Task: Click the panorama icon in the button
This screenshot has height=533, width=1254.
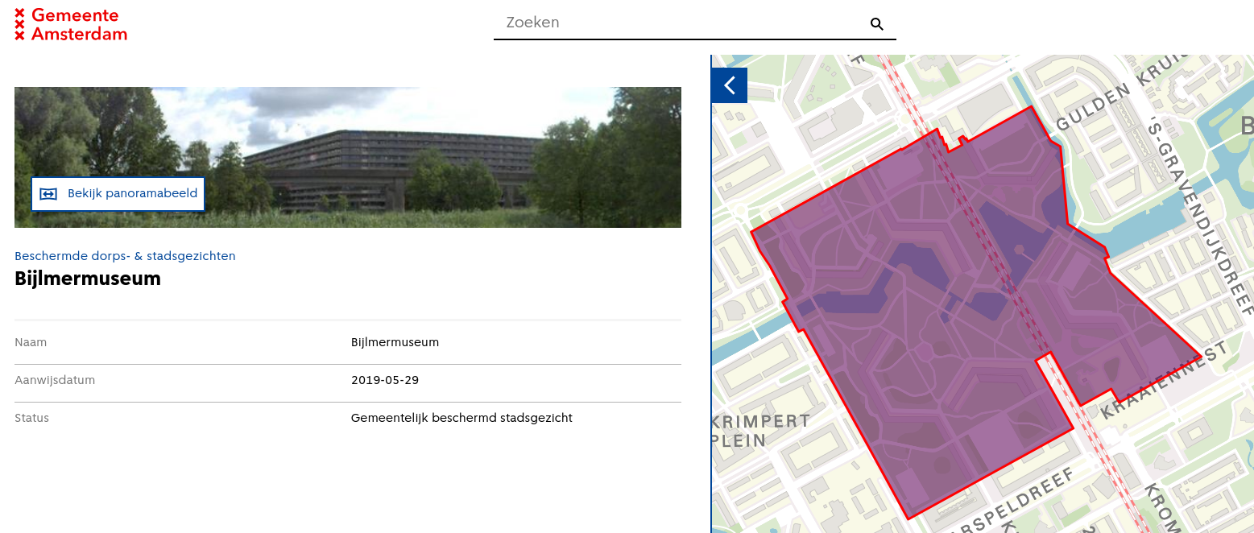Action: pyautogui.click(x=48, y=194)
